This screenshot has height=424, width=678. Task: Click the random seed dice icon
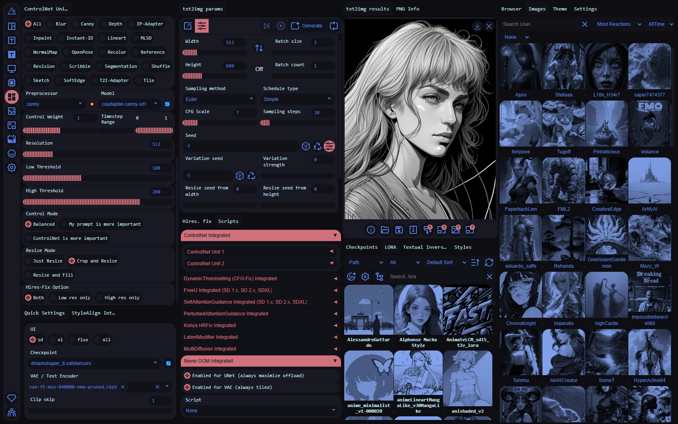[x=306, y=146]
